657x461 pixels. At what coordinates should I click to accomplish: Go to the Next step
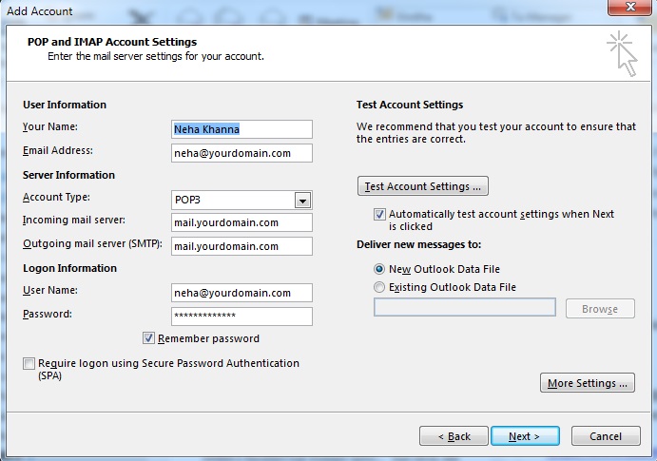tap(525, 436)
